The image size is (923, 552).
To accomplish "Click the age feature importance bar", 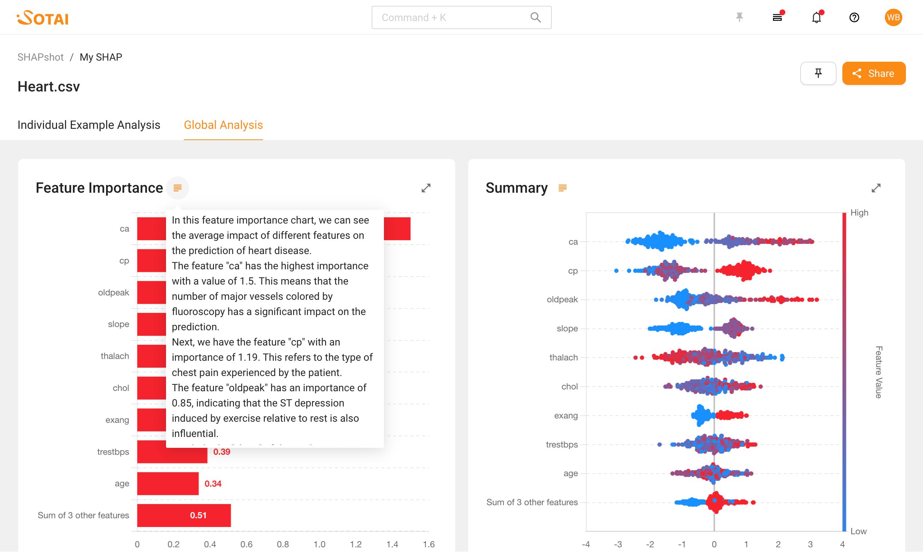I will click(167, 483).
